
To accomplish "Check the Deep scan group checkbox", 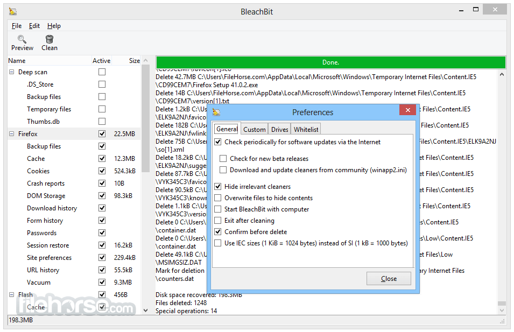I will pyautogui.click(x=102, y=72).
